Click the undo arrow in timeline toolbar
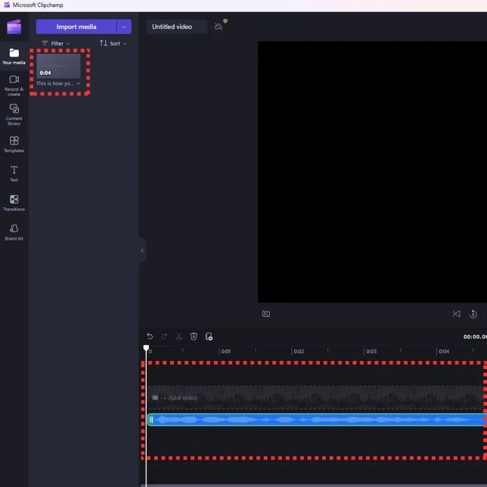 click(x=150, y=336)
